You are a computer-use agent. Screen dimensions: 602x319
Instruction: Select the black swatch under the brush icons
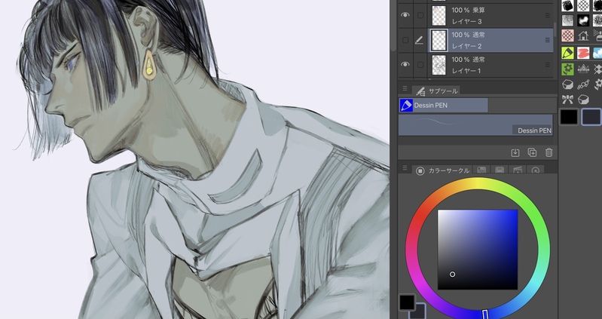tap(569, 117)
